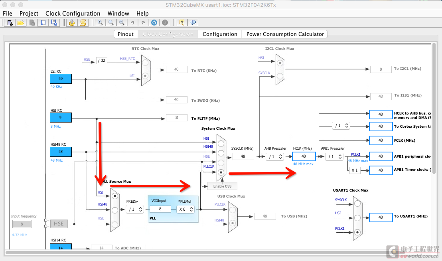The height and width of the screenshot is (261, 442).
Task: Click the Undo arrow icon
Action: click(132, 23)
